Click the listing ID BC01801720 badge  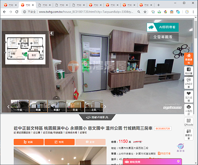[x=163, y=128]
